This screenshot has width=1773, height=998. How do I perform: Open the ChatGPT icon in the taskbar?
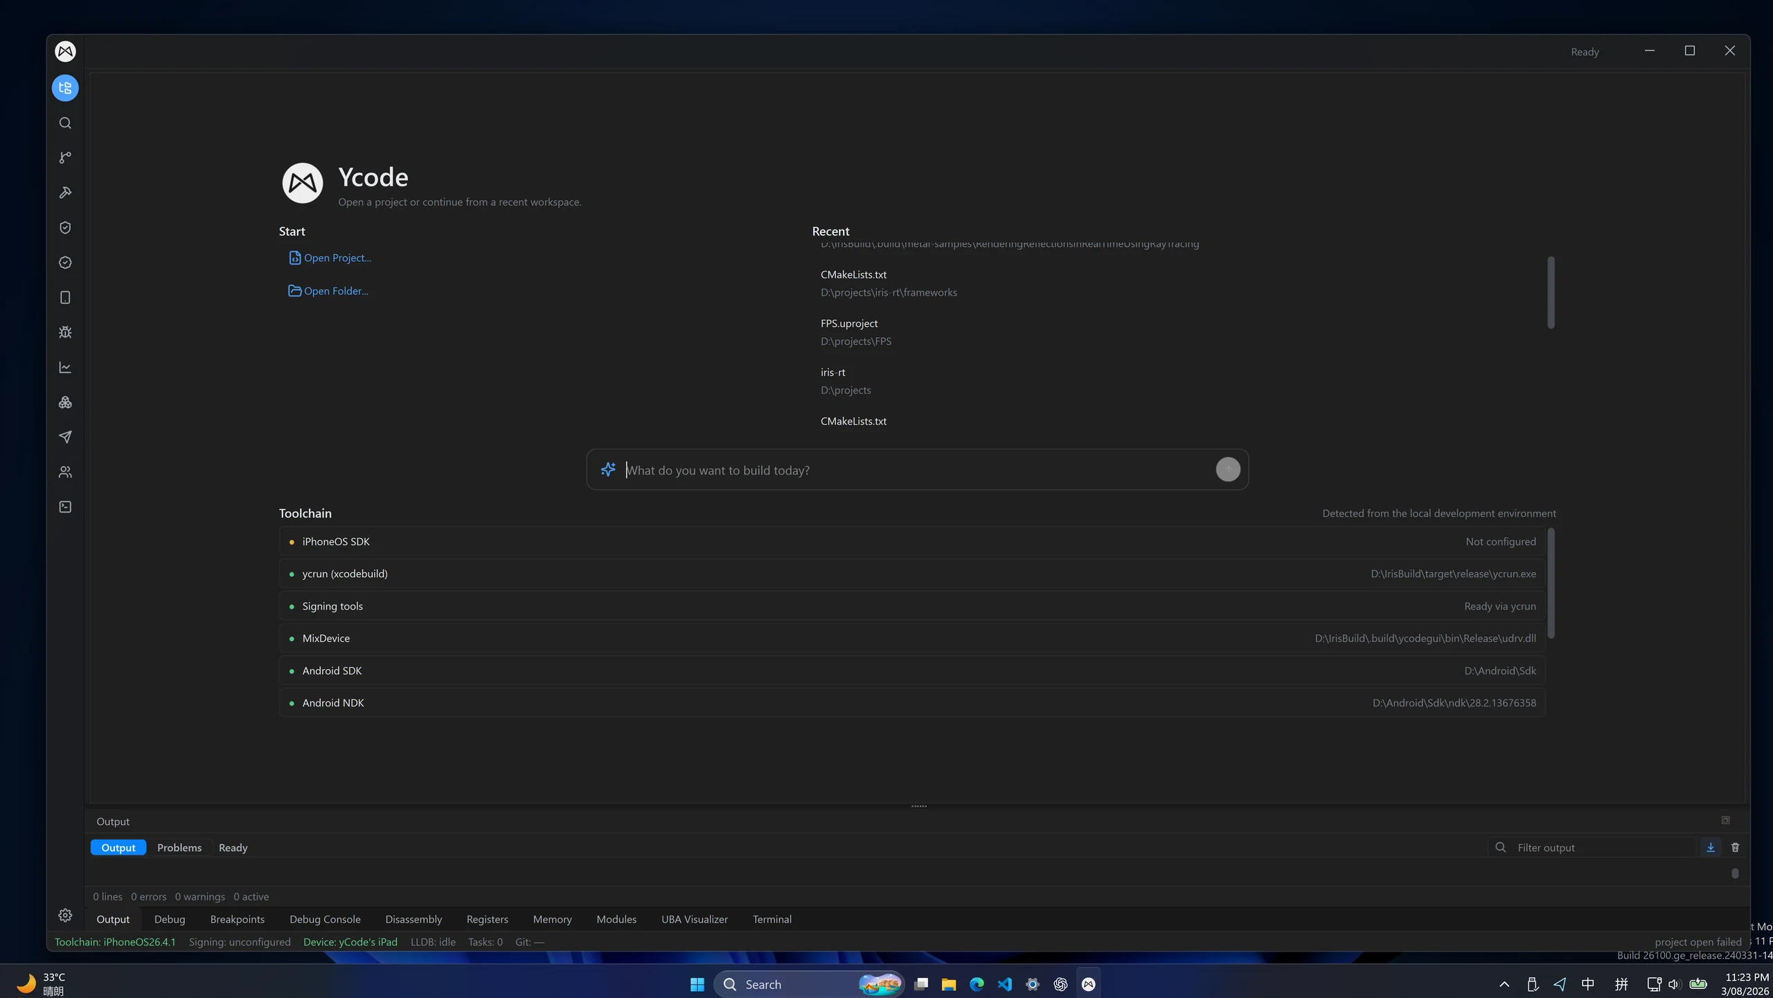[1060, 984]
